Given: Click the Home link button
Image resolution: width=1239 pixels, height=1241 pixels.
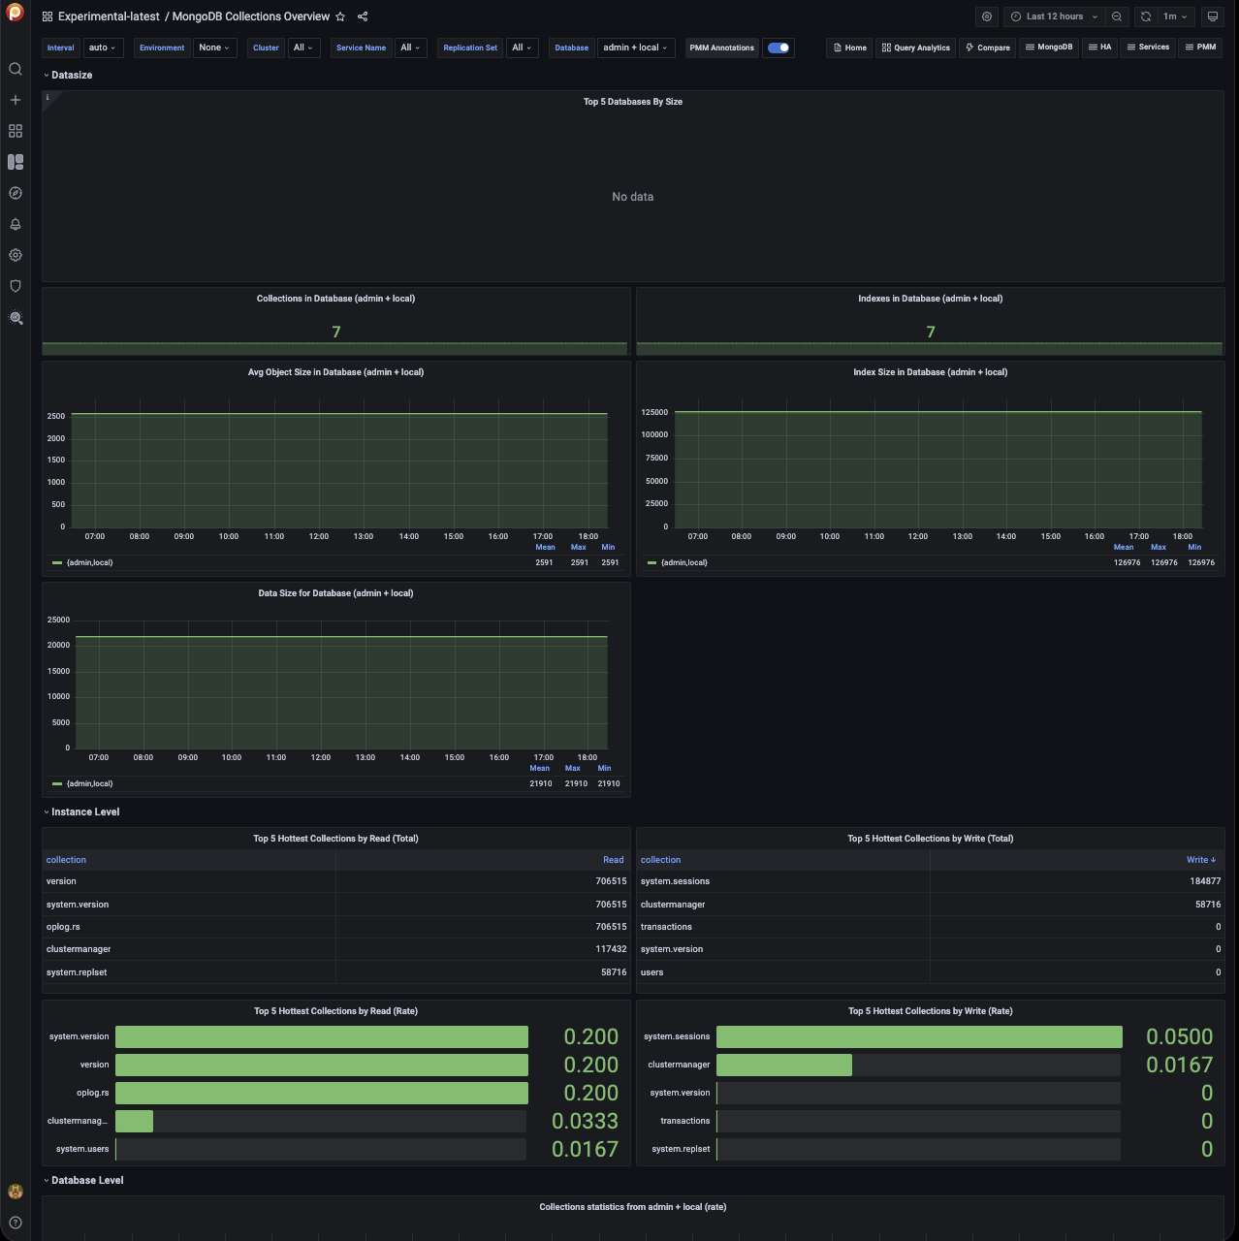Looking at the screenshot, I should click(x=850, y=48).
